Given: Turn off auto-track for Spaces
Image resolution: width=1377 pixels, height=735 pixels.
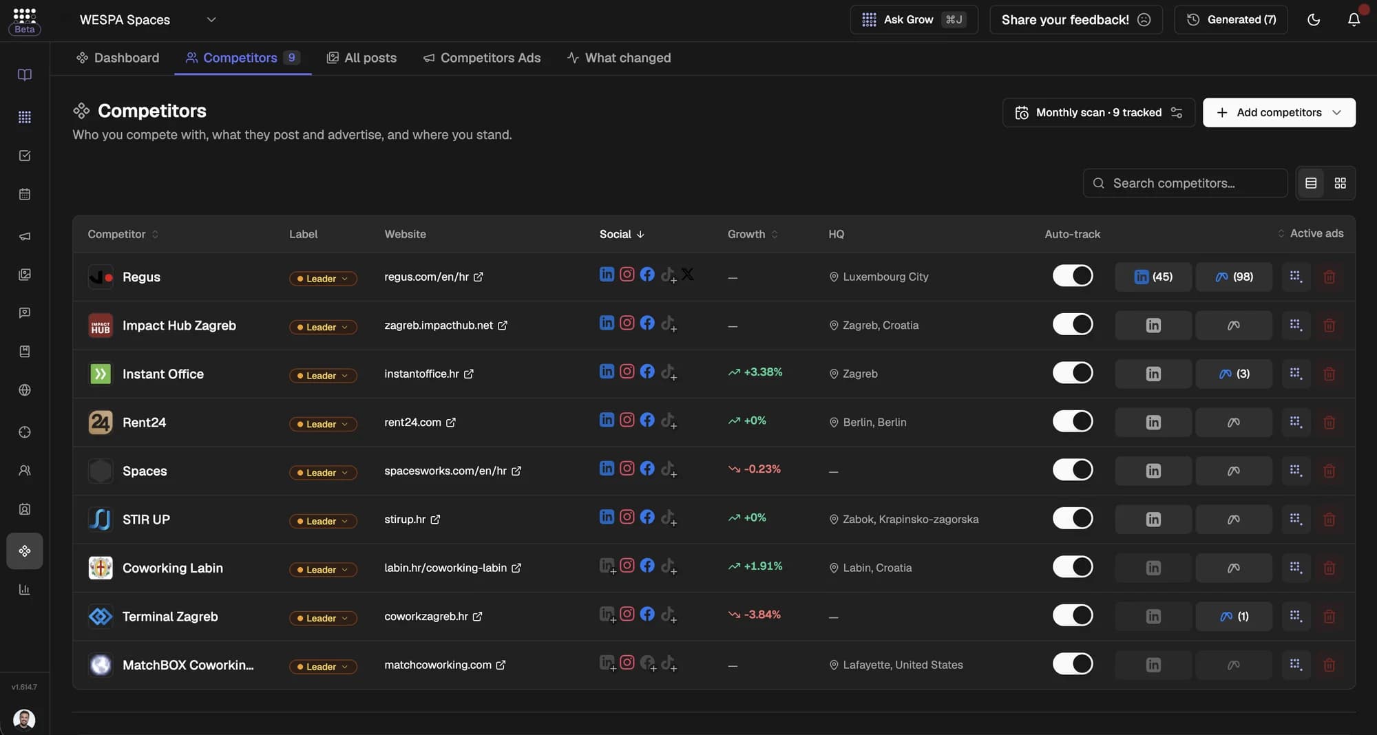Looking at the screenshot, I should click(1072, 470).
